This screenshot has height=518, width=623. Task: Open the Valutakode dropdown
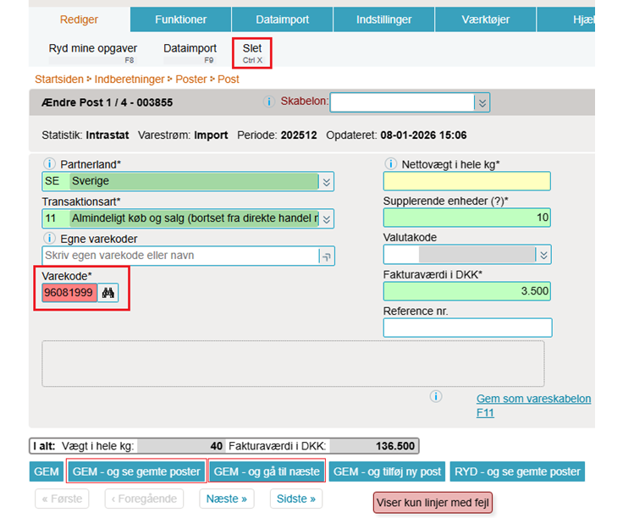click(x=544, y=255)
